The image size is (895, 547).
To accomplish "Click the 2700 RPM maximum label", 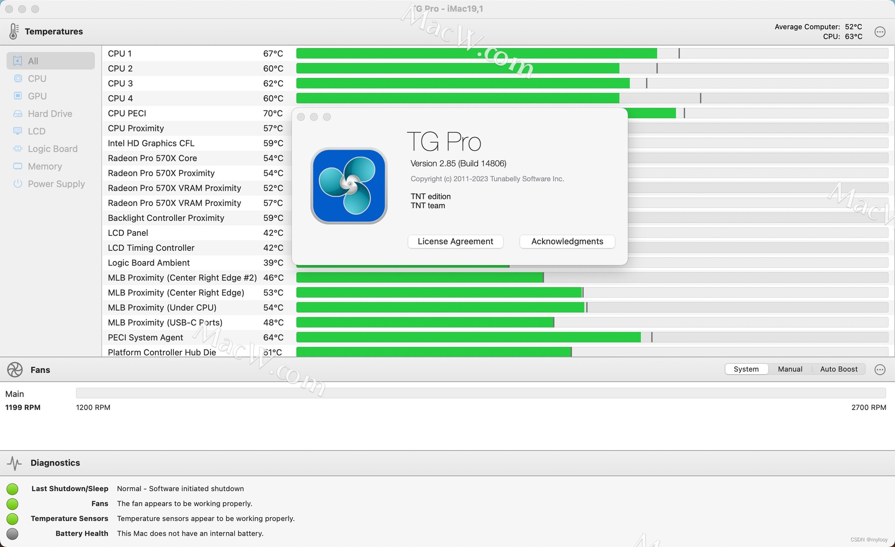I will [868, 407].
